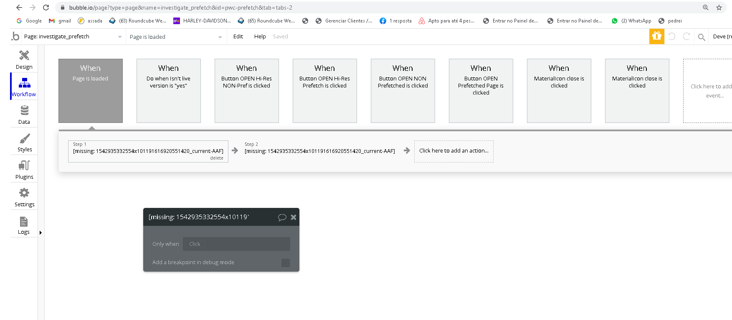The image size is (732, 320).
Task: Open the Edit menu
Action: 238,37
